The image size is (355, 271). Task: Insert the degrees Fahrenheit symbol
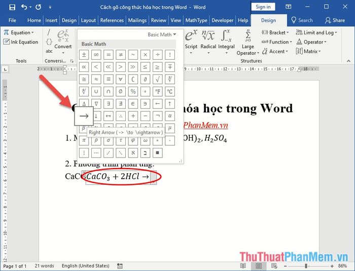(x=158, y=91)
